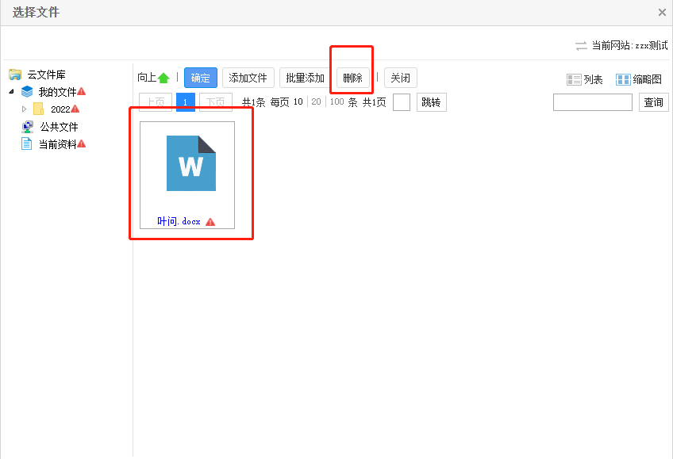Open the 2022 folder label
673x459 pixels.
click(x=60, y=109)
